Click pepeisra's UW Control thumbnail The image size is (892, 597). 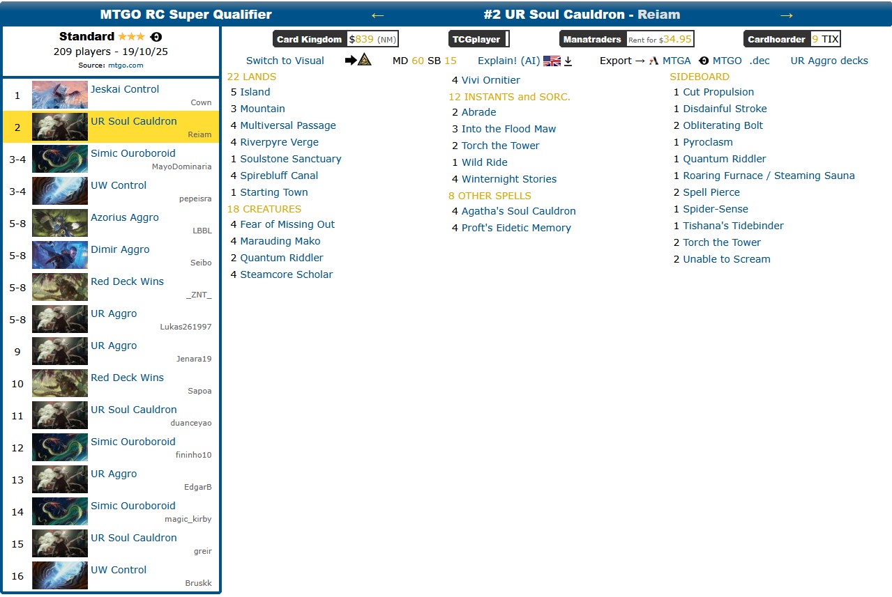point(60,191)
